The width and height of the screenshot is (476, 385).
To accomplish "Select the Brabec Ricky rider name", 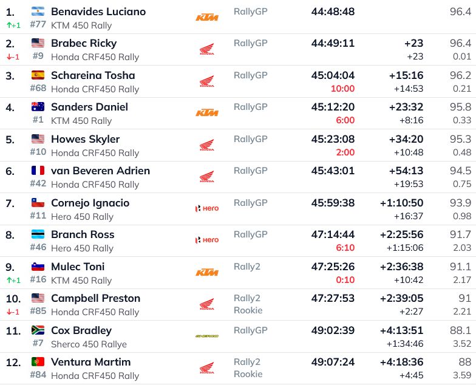I will [84, 43].
